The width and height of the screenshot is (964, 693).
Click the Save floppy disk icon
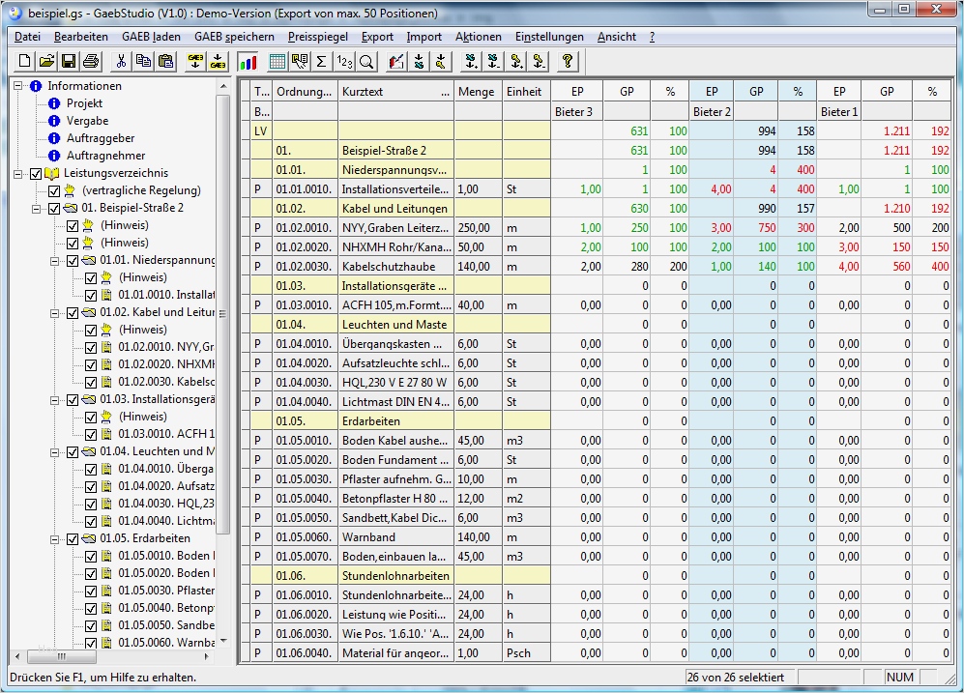click(x=69, y=62)
